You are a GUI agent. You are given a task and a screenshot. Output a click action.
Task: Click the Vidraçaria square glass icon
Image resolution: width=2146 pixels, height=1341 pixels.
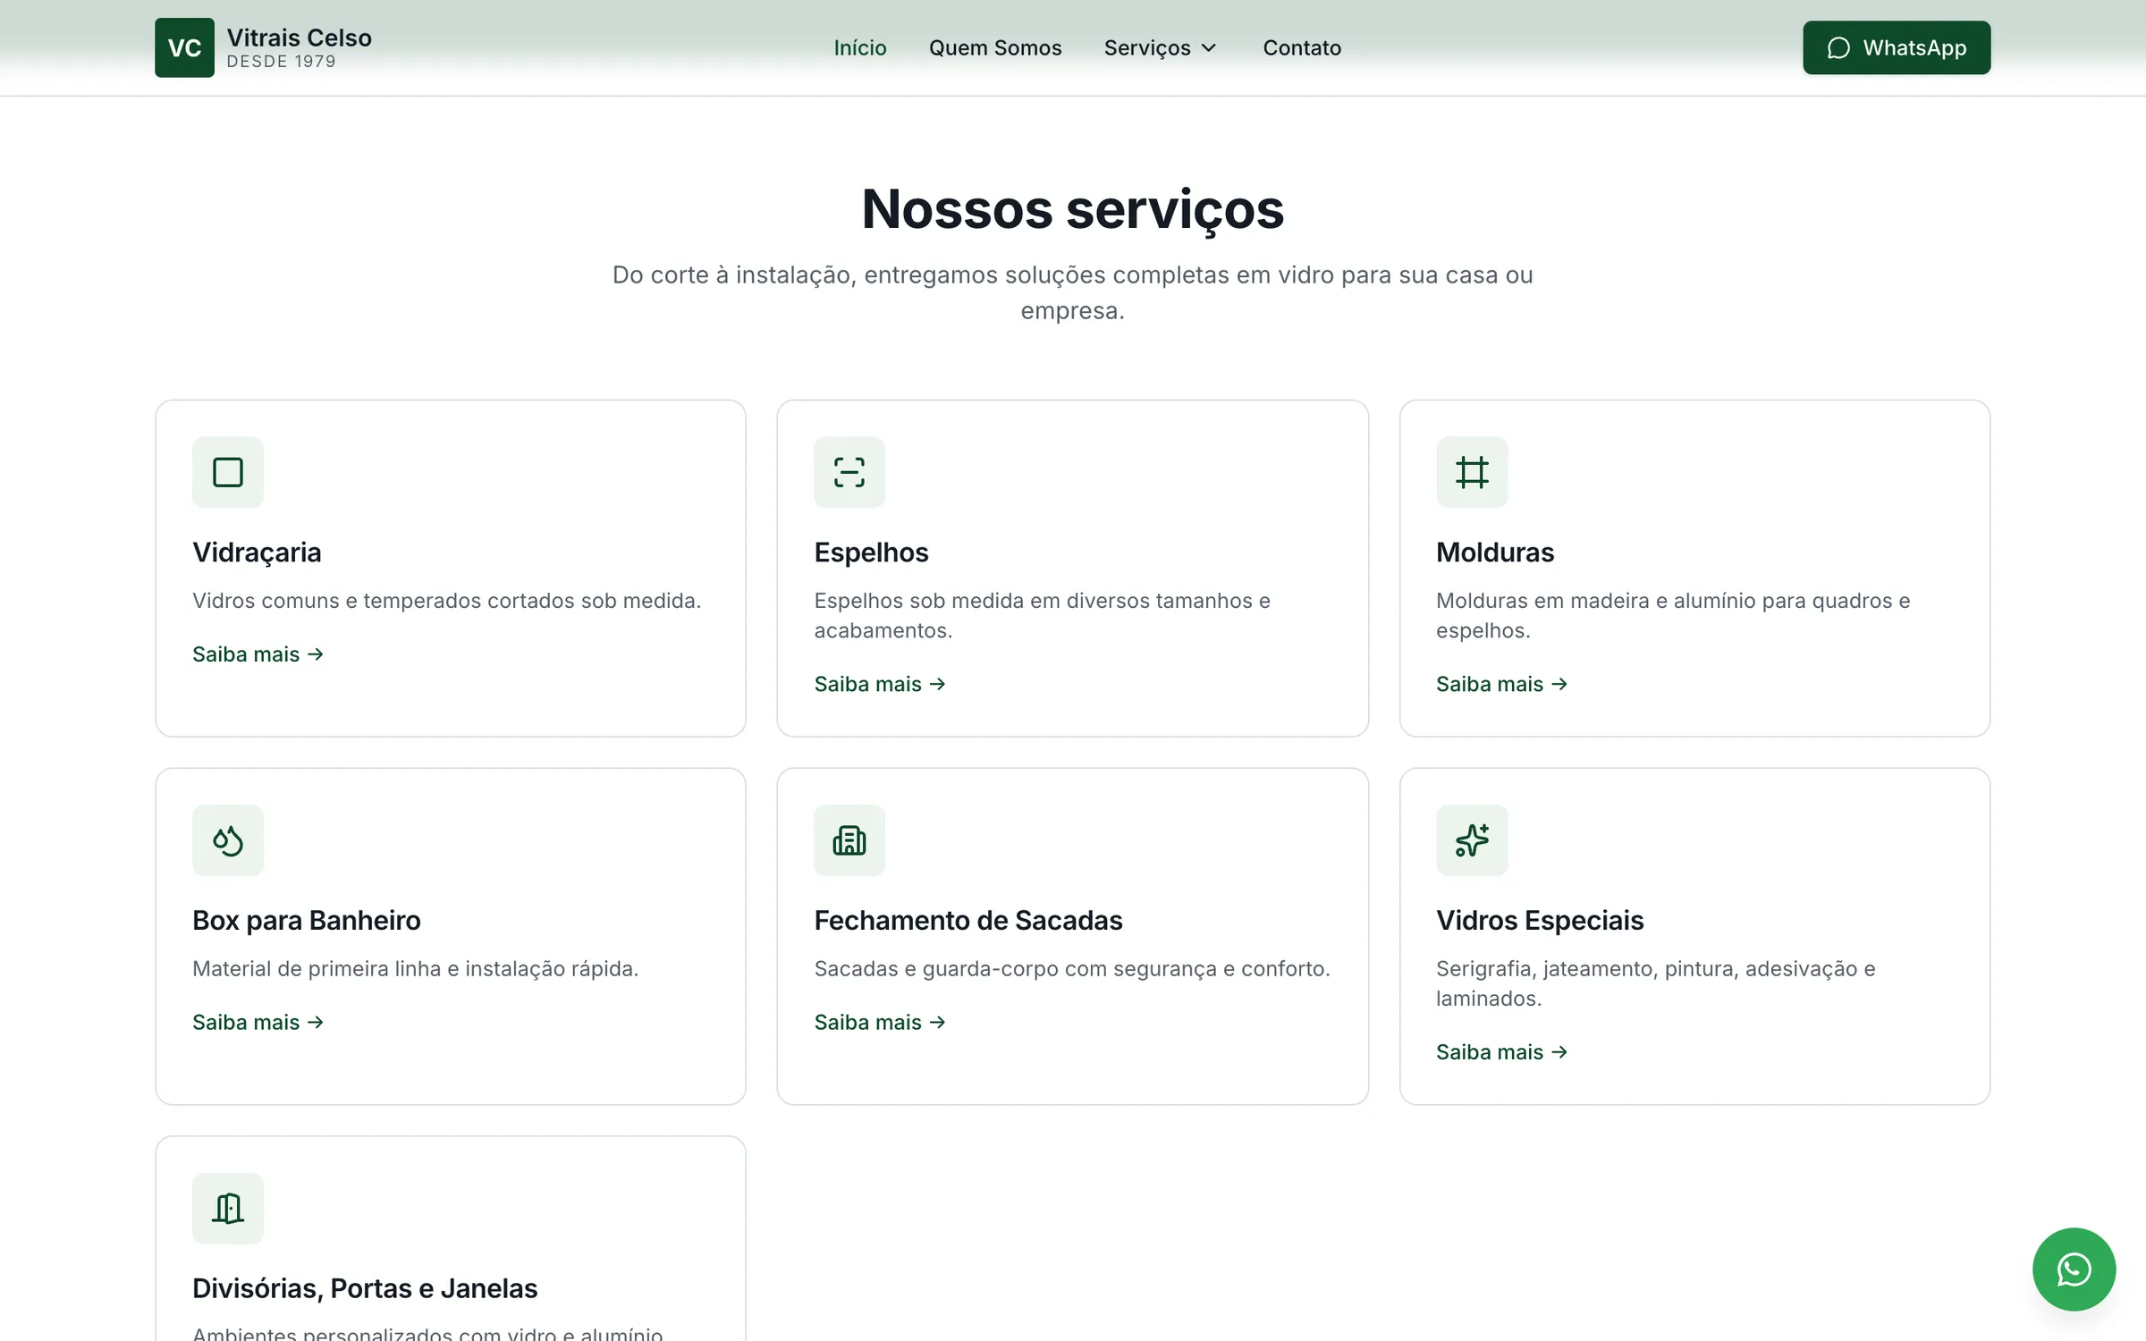228,472
